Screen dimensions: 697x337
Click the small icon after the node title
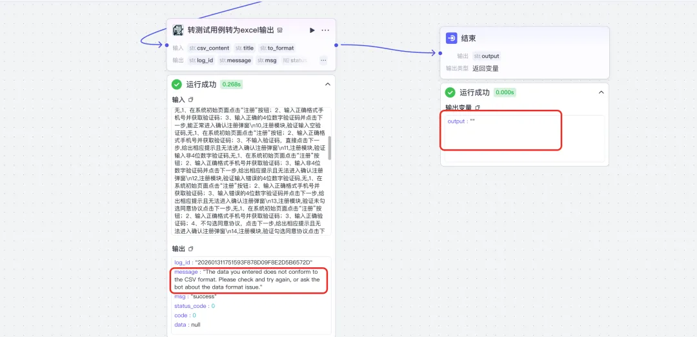pyautogui.click(x=280, y=30)
